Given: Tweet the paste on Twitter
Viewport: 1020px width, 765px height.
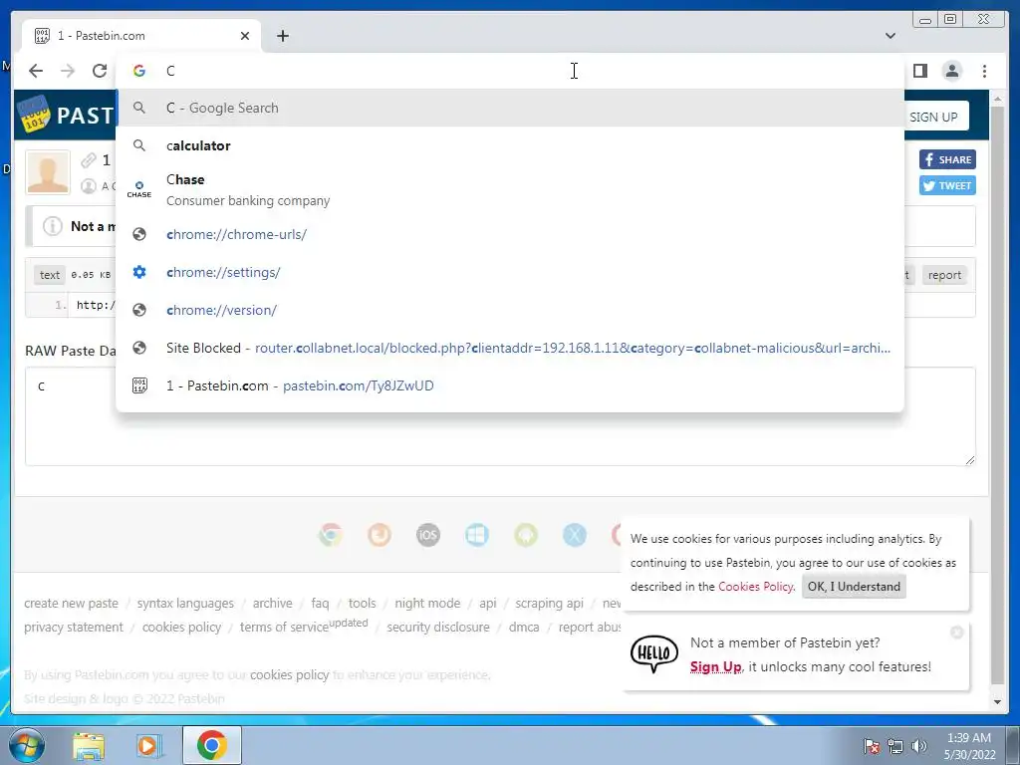Looking at the screenshot, I should click(x=947, y=185).
